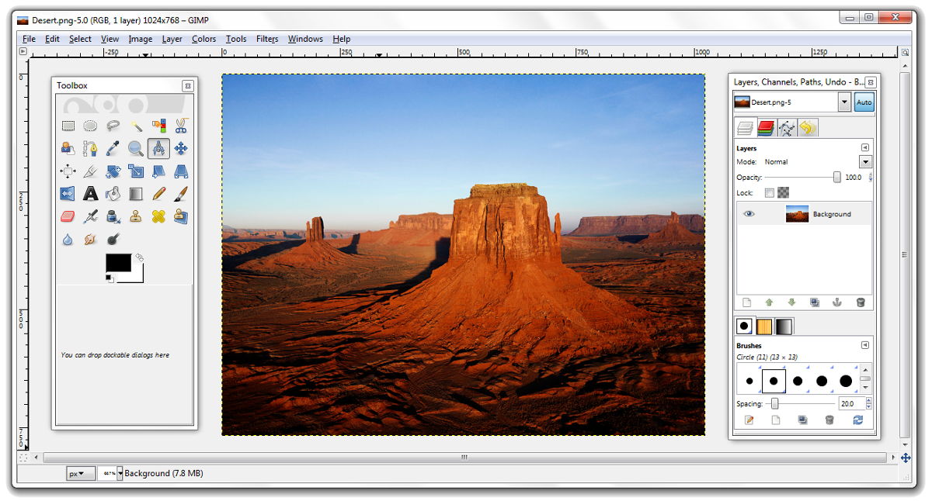The image size is (932, 501).
Task: Select the Crop tool
Action: [x=91, y=171]
